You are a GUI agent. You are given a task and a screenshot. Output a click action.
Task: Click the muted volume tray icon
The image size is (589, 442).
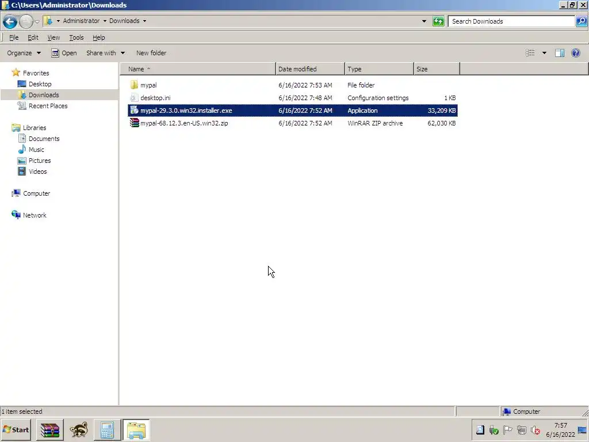tap(536, 430)
